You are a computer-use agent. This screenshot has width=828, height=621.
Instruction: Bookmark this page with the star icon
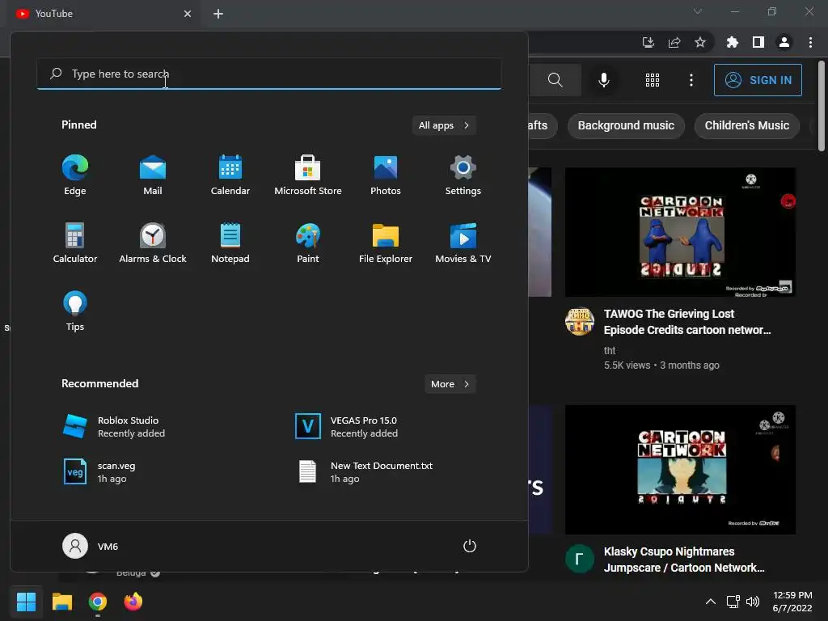tap(700, 42)
